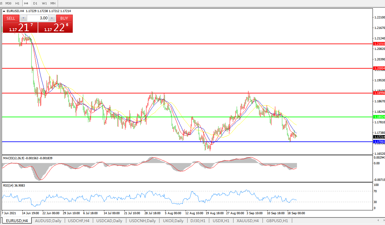The width and height of the screenshot is (385, 225).
Task: Collapse the one-click trading panel triangle
Action: click(x=4, y=11)
